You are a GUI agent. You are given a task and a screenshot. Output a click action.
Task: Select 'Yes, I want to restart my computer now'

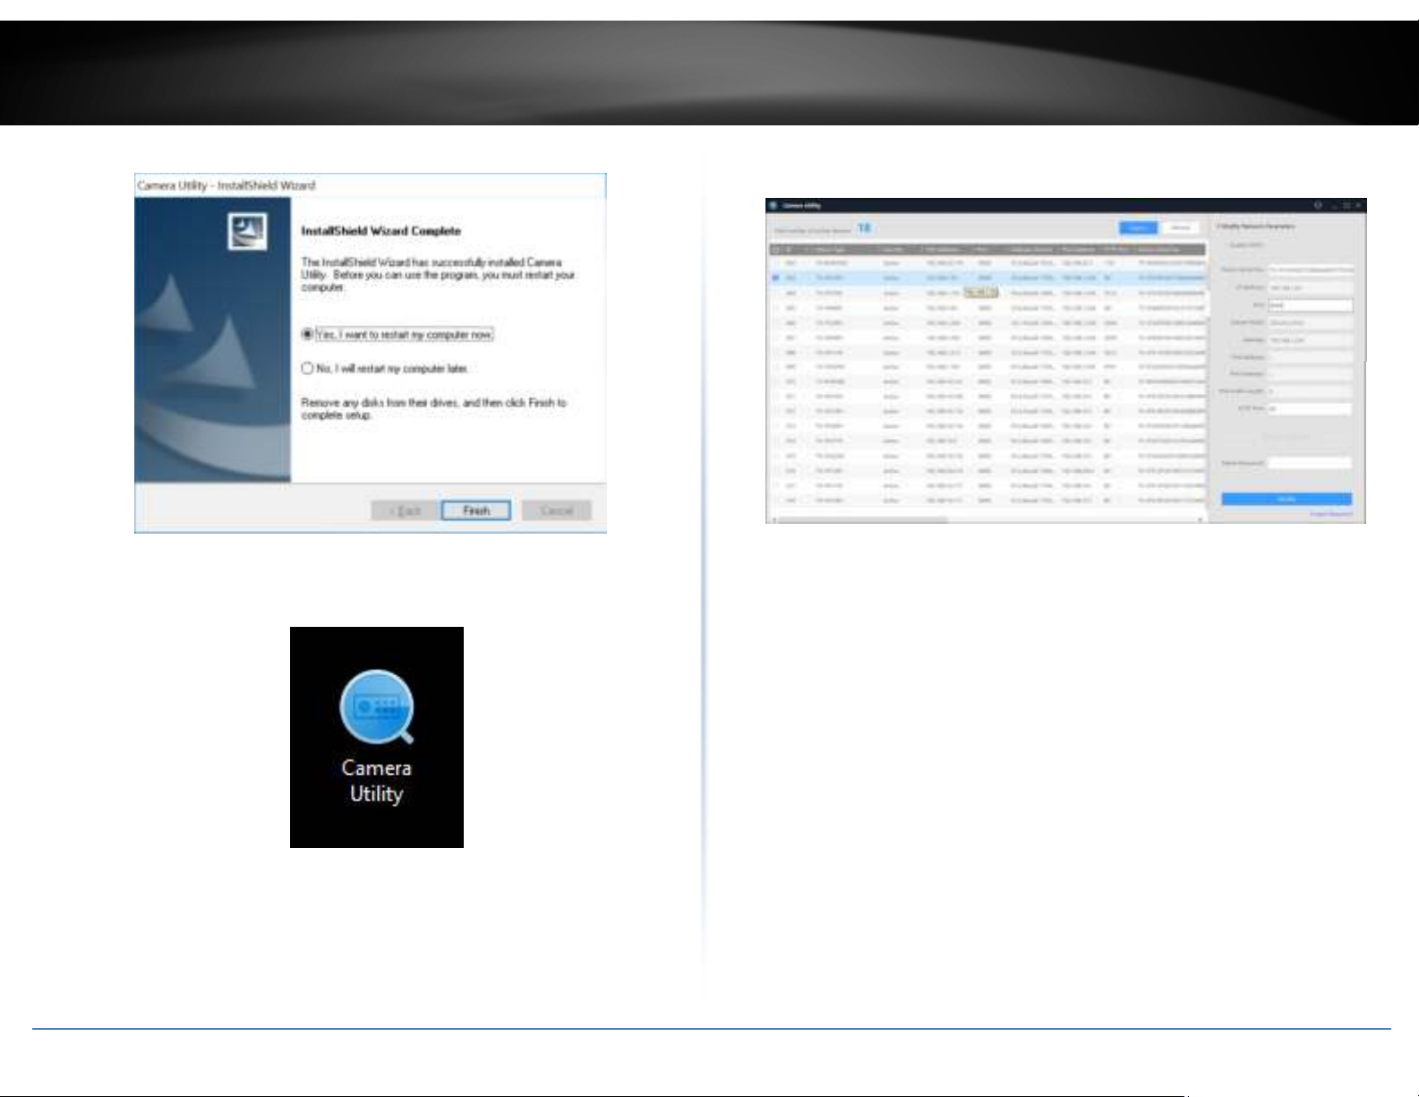coord(308,334)
